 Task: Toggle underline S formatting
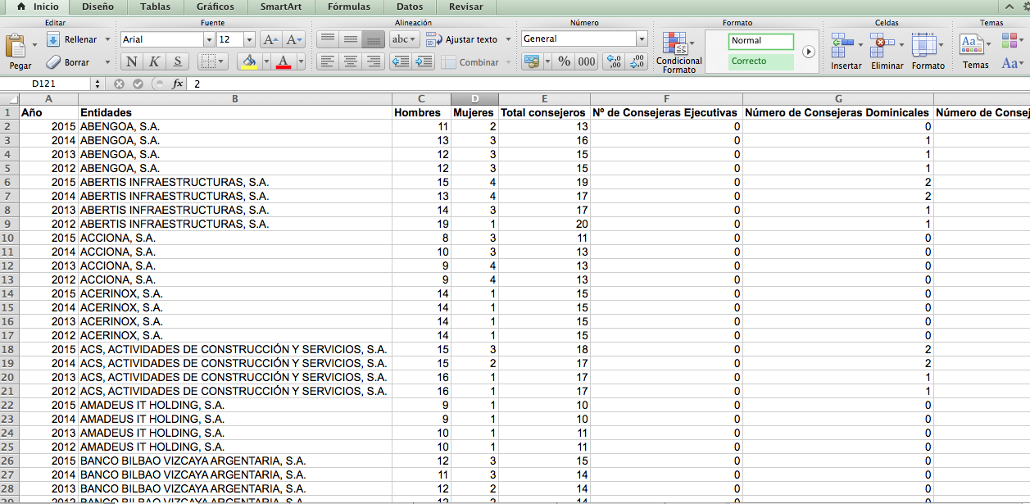[178, 61]
